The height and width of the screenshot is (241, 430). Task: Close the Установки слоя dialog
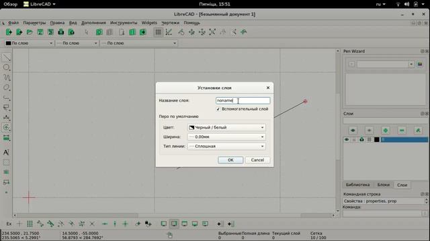[x=268, y=88]
